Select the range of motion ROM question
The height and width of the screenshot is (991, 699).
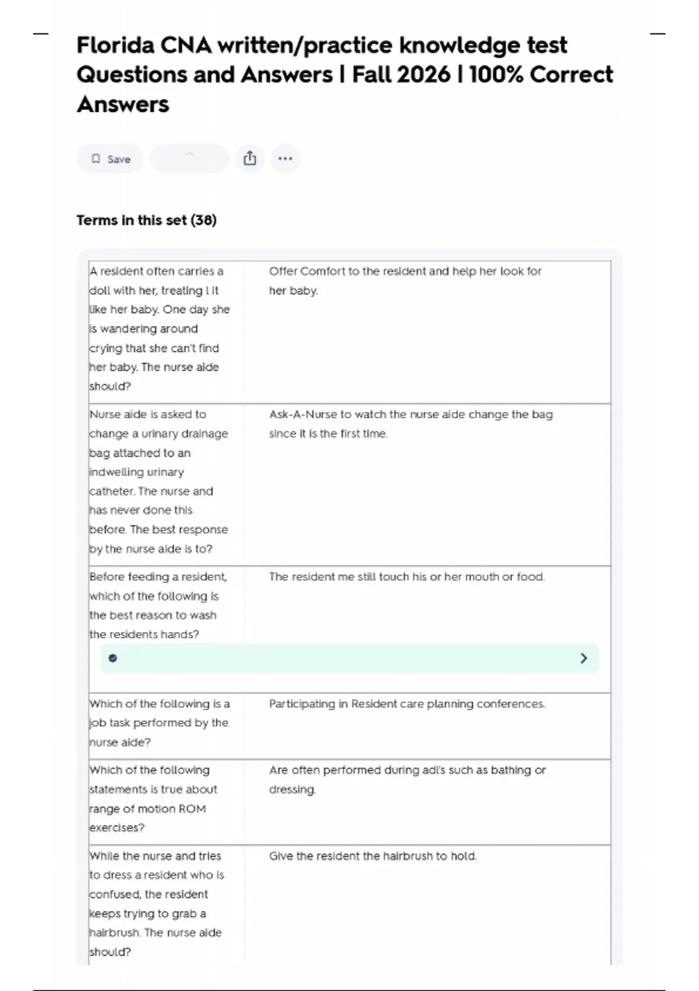(153, 799)
